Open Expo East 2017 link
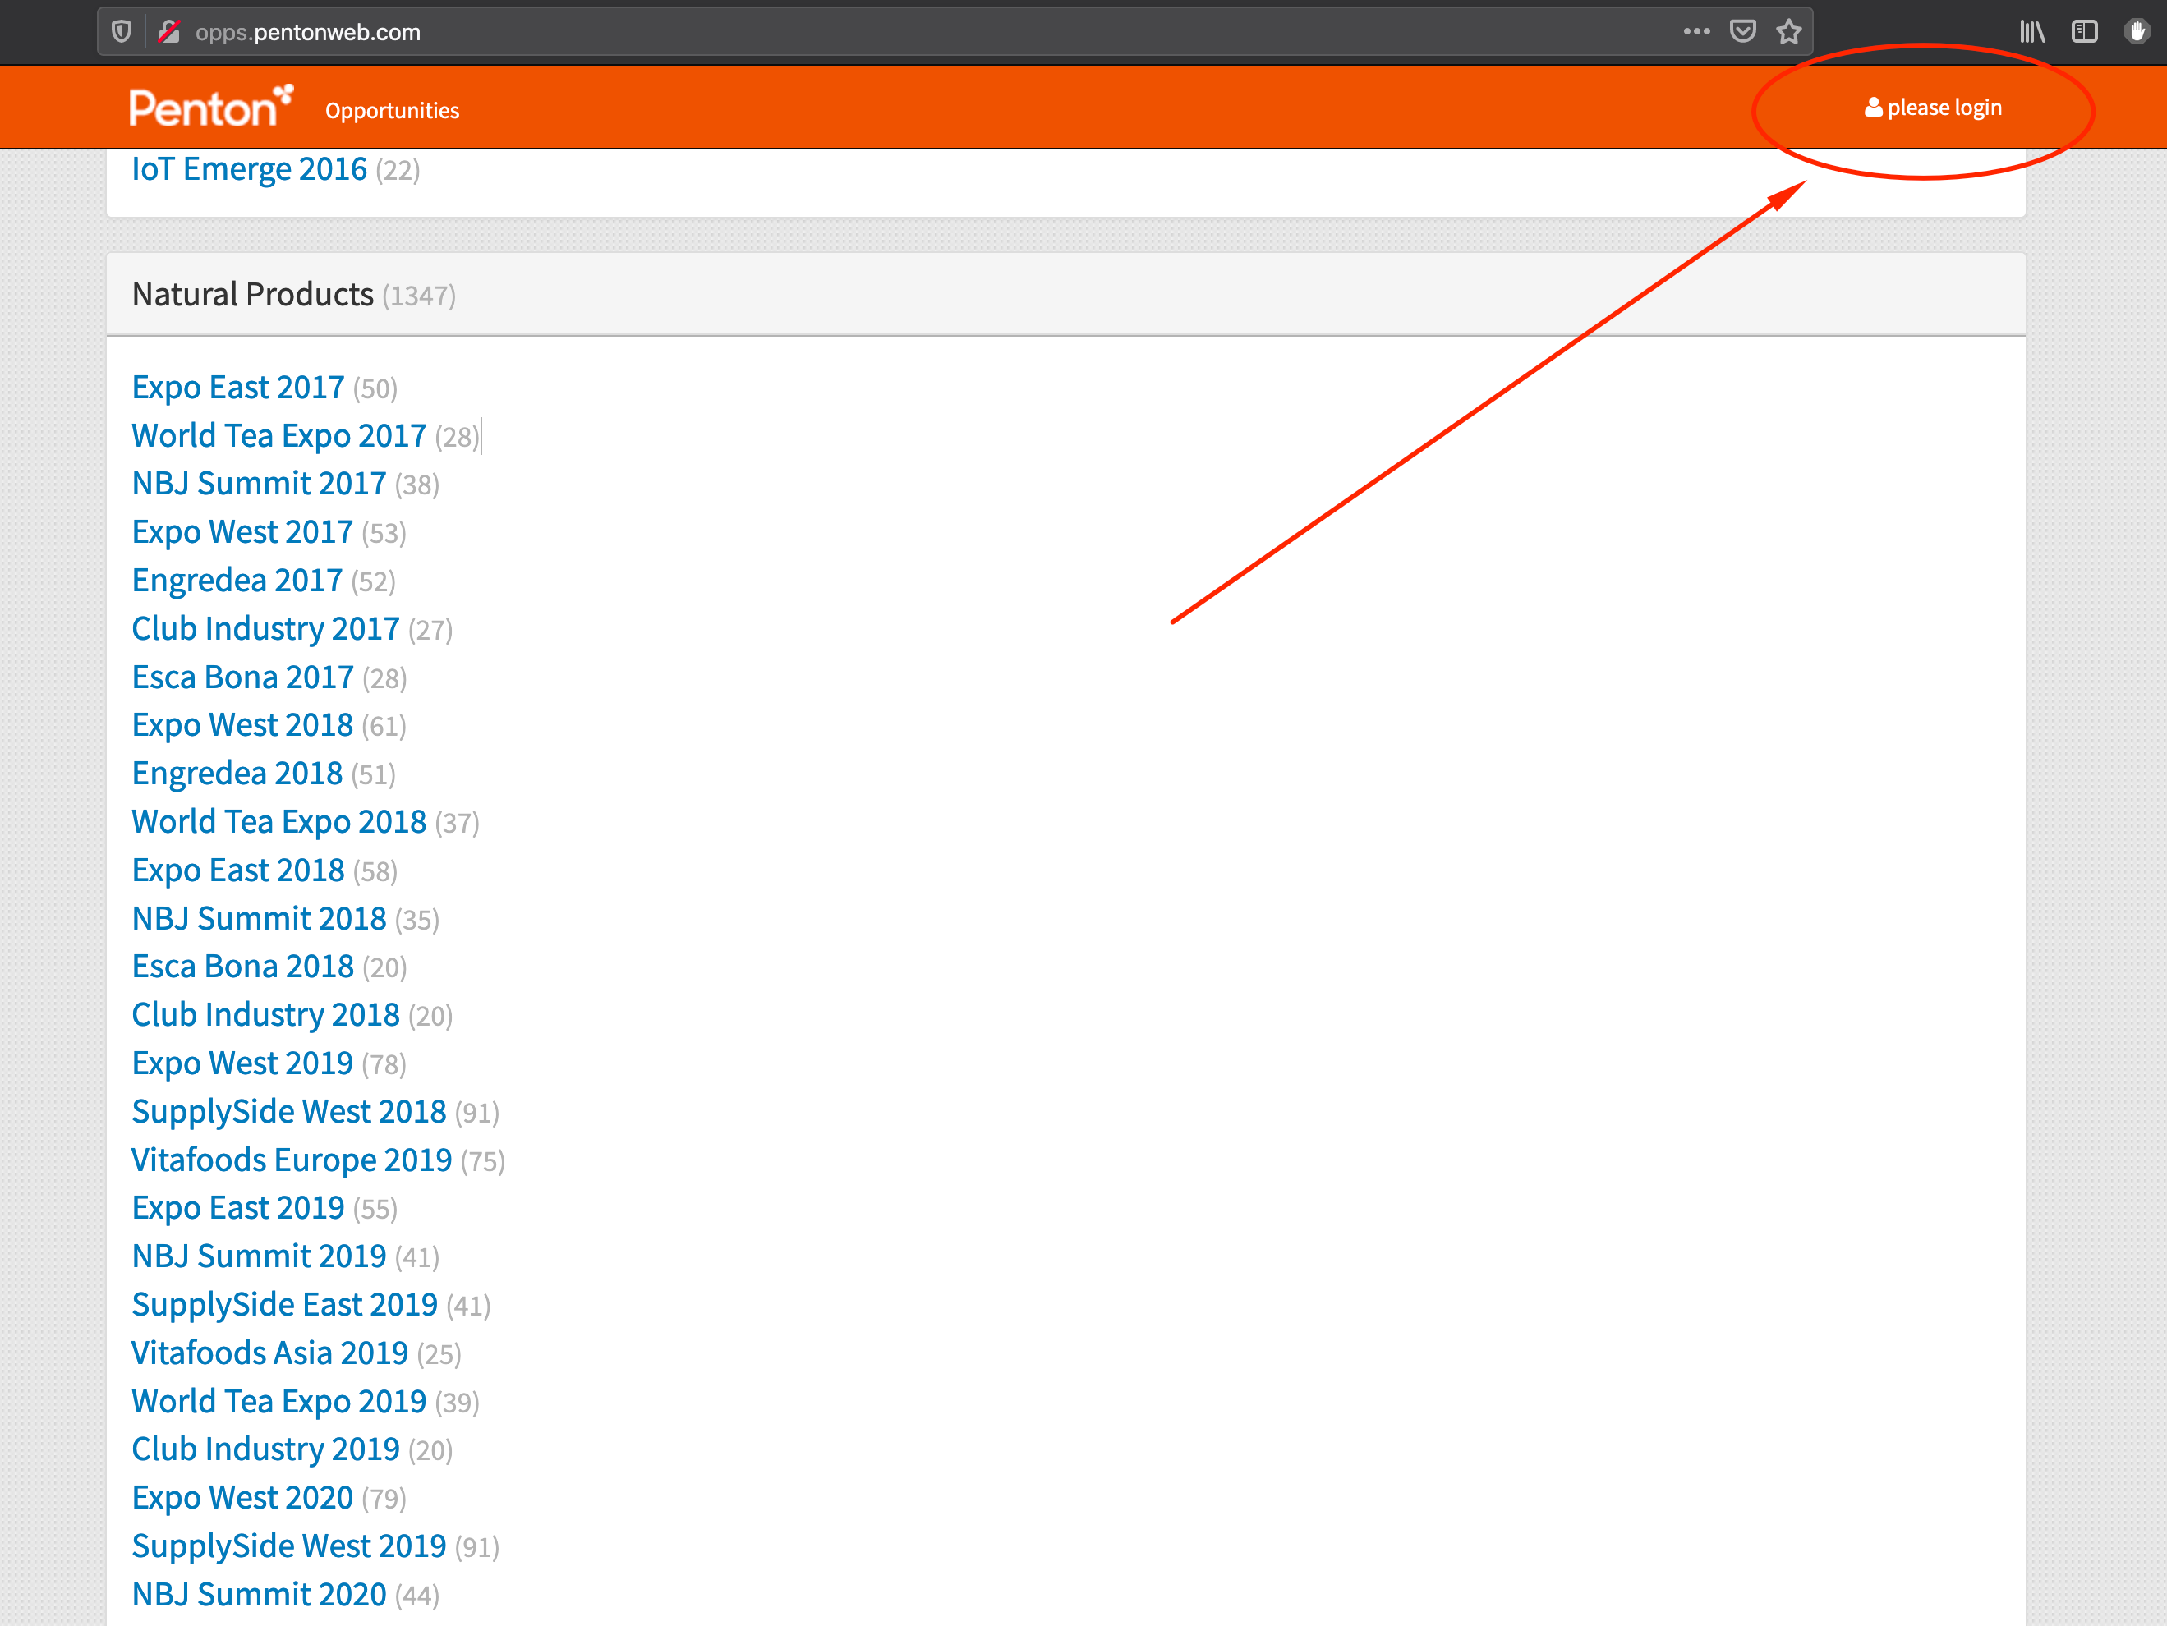 [x=238, y=388]
